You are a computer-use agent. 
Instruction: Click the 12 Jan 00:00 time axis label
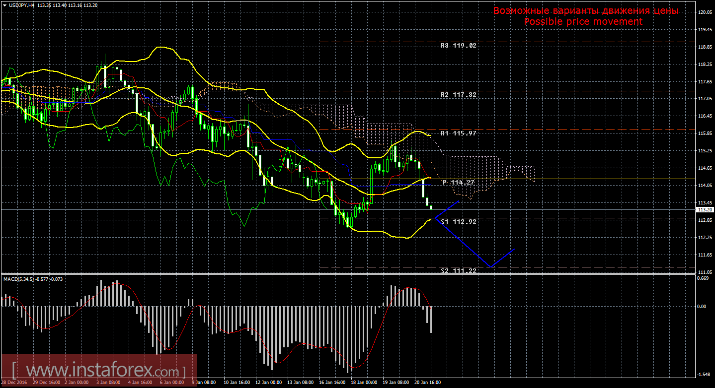pyautogui.click(x=268, y=383)
